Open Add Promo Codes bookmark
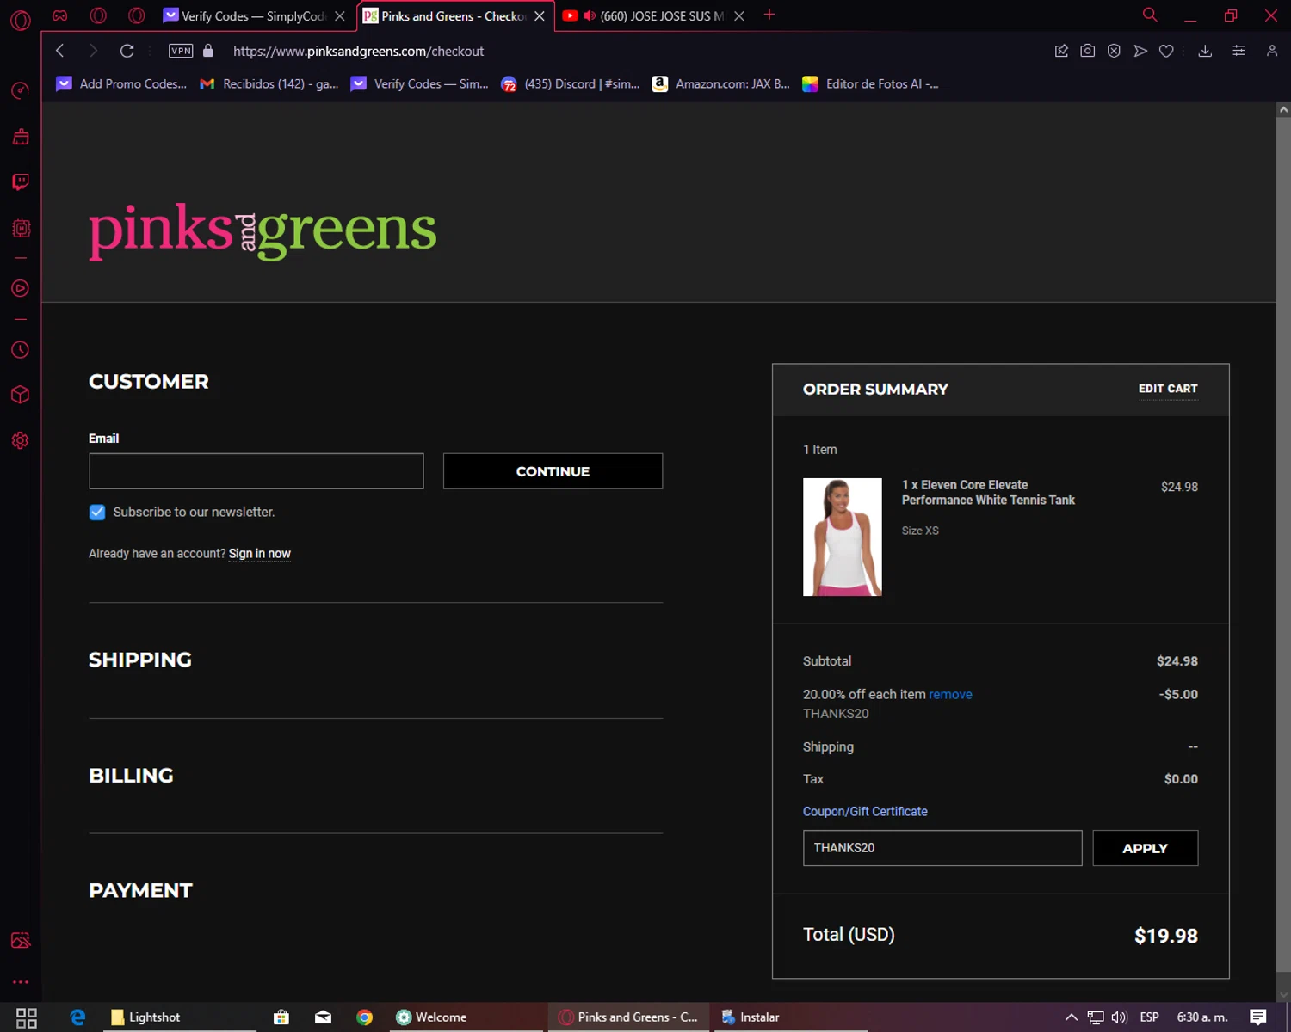The height and width of the screenshot is (1032, 1291). pos(121,83)
